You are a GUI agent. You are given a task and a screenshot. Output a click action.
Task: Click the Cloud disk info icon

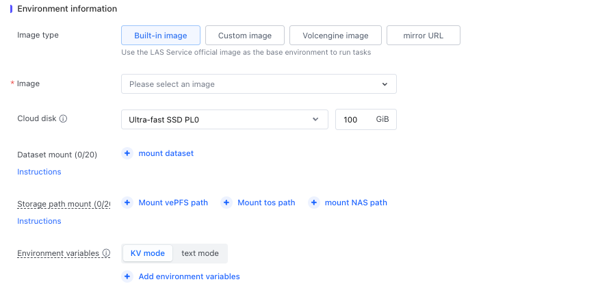click(x=63, y=118)
